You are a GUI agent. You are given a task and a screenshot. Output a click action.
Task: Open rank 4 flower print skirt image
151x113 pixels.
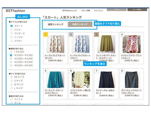[x=132, y=44]
